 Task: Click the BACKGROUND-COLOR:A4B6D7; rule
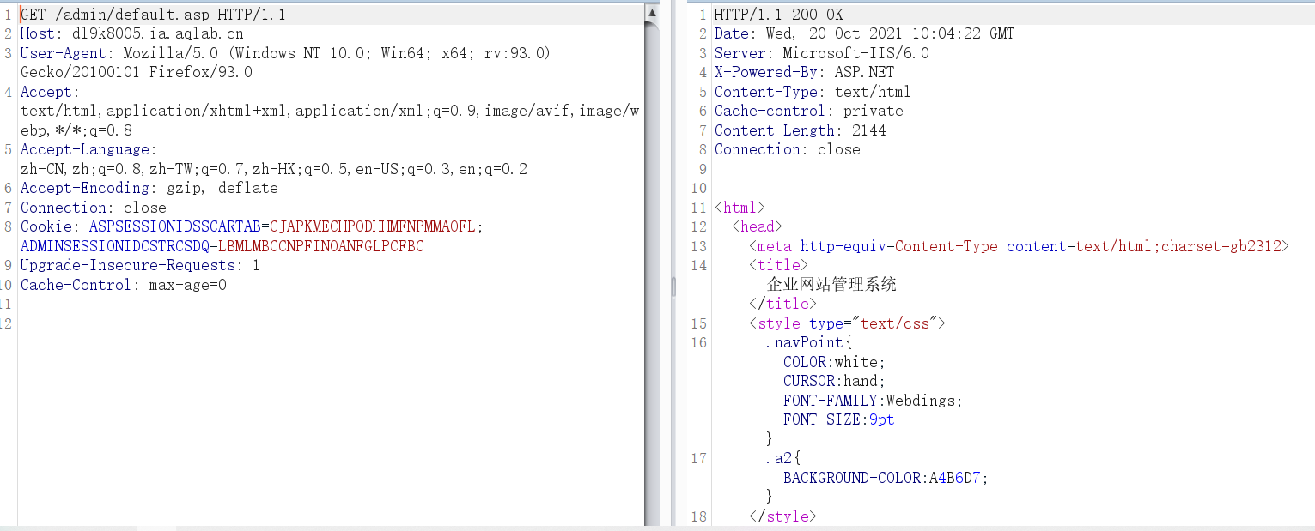pos(886,478)
